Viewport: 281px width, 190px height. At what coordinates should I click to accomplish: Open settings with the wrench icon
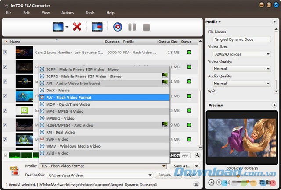(x=197, y=155)
